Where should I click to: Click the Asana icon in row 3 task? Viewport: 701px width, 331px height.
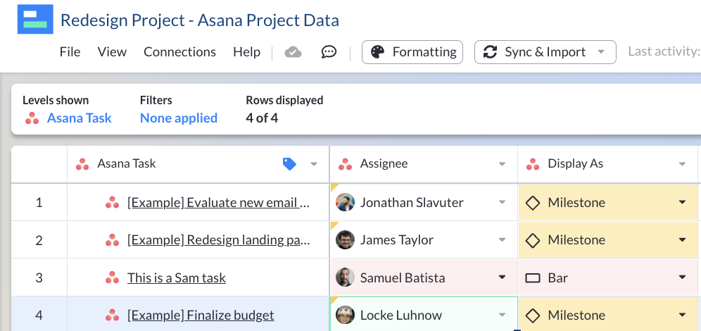point(112,278)
